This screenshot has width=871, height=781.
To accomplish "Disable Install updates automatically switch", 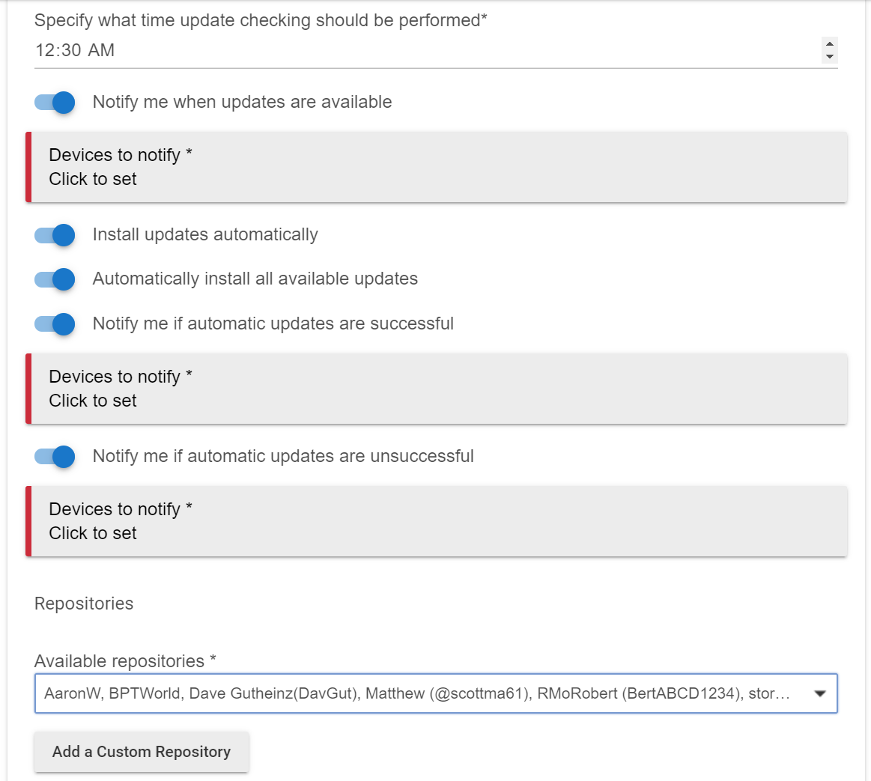I will click(x=55, y=235).
